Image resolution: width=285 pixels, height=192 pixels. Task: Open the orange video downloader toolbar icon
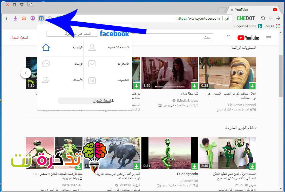point(24,18)
